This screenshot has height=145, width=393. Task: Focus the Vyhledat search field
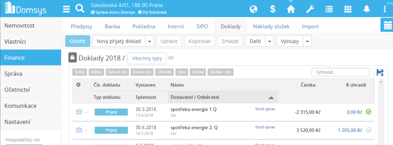click(x=341, y=72)
